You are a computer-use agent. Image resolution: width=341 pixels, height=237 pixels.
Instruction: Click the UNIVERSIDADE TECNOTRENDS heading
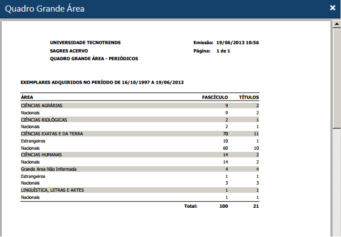tap(85, 43)
